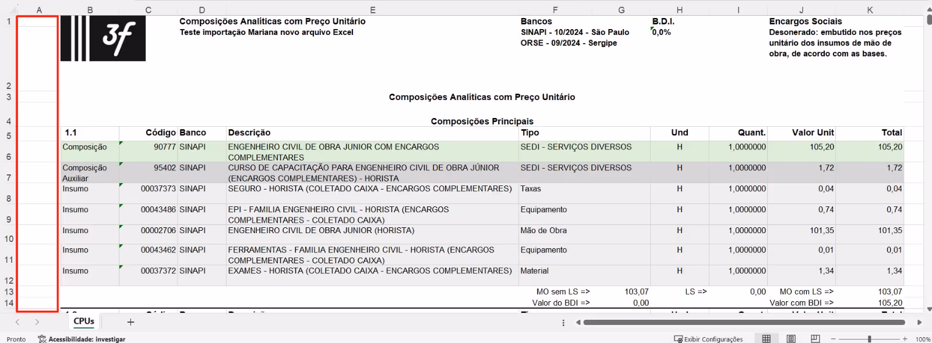Click 'Composições Principais' heading
This screenshot has height=343, width=932.
482,122
